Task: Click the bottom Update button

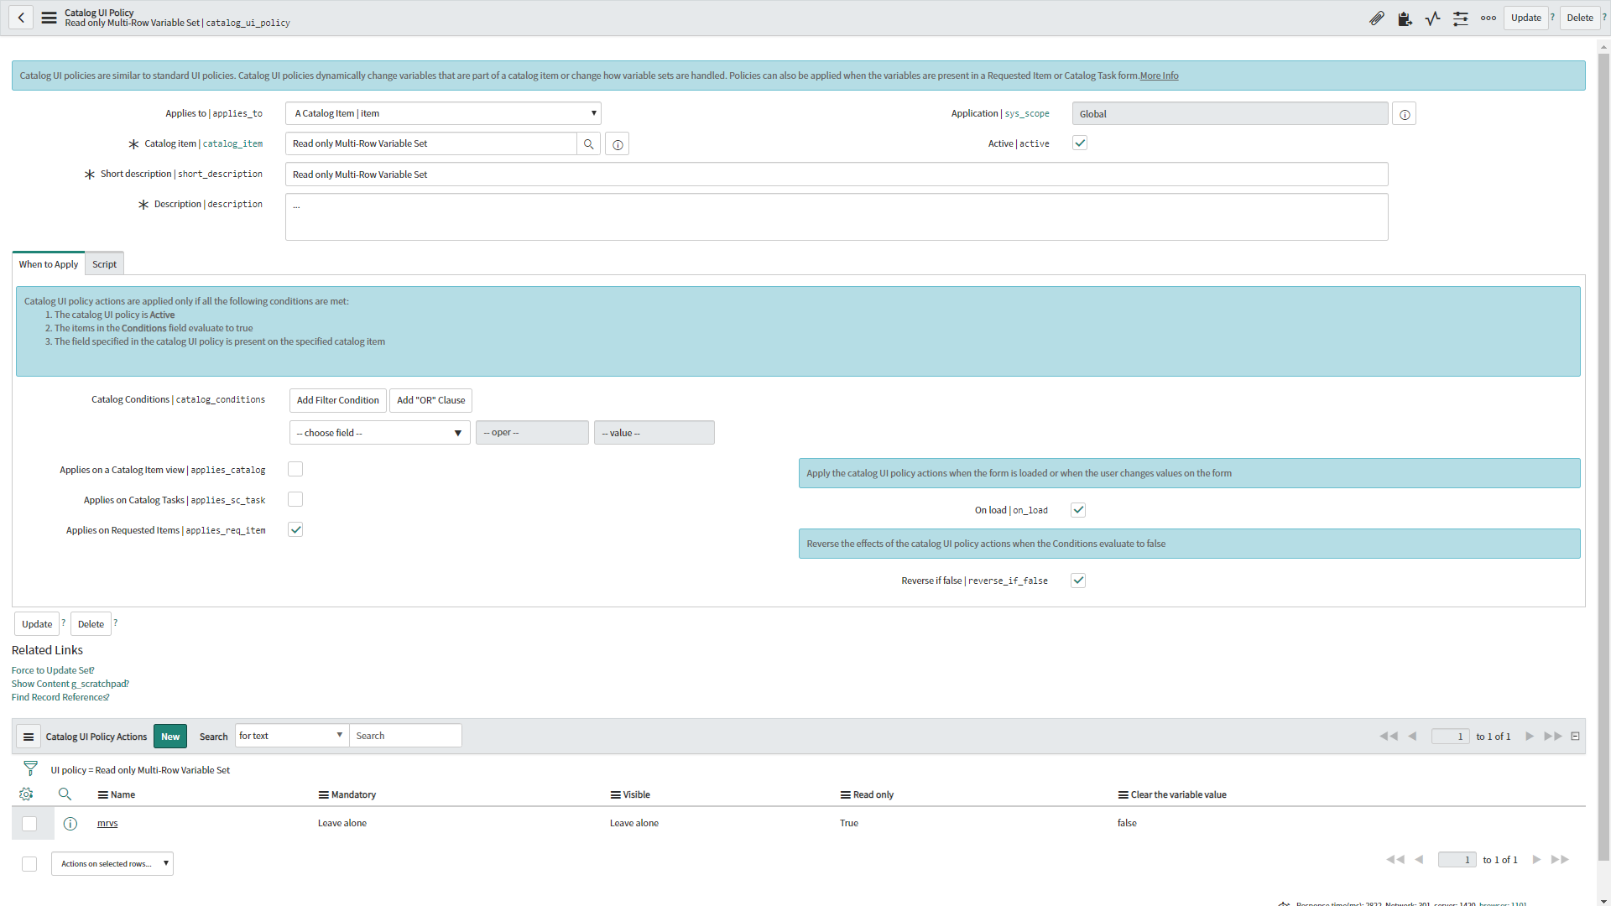Action: tap(37, 624)
